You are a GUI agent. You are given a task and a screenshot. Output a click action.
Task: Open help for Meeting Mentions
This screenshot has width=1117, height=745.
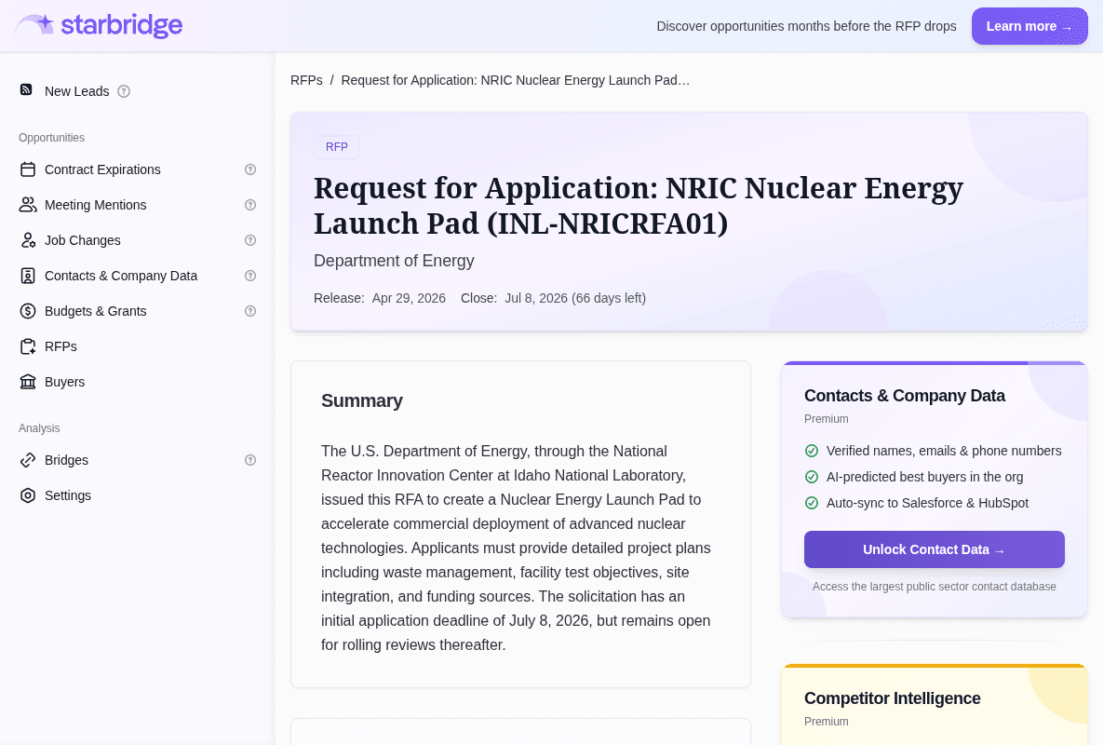click(250, 205)
